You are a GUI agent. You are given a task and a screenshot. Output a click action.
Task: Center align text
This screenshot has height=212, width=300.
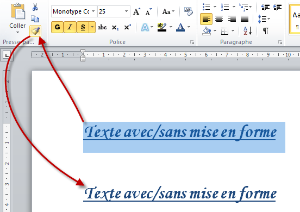(x=219, y=19)
